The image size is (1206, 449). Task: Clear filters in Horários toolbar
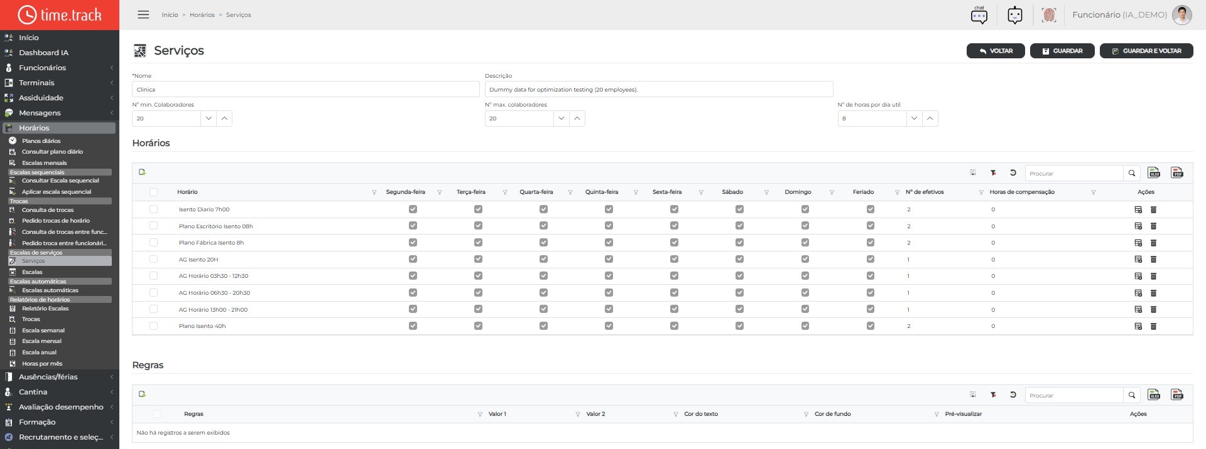pos(993,172)
